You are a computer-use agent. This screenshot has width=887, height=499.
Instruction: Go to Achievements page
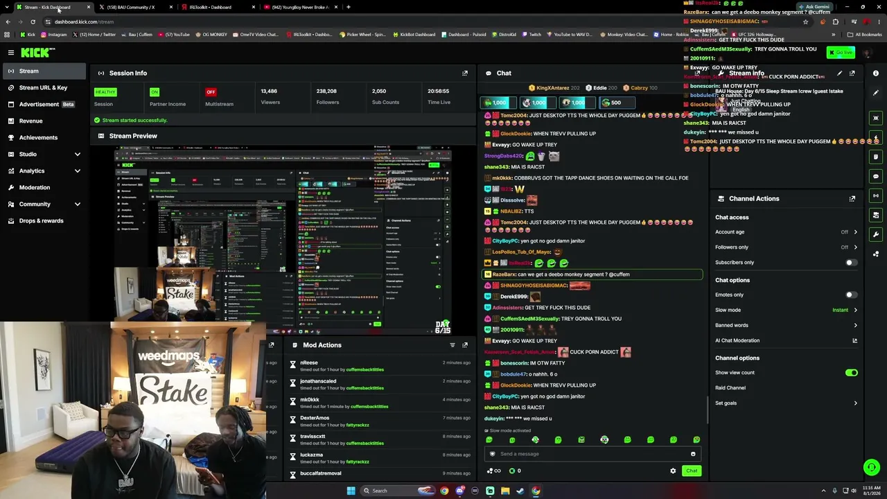click(44, 137)
